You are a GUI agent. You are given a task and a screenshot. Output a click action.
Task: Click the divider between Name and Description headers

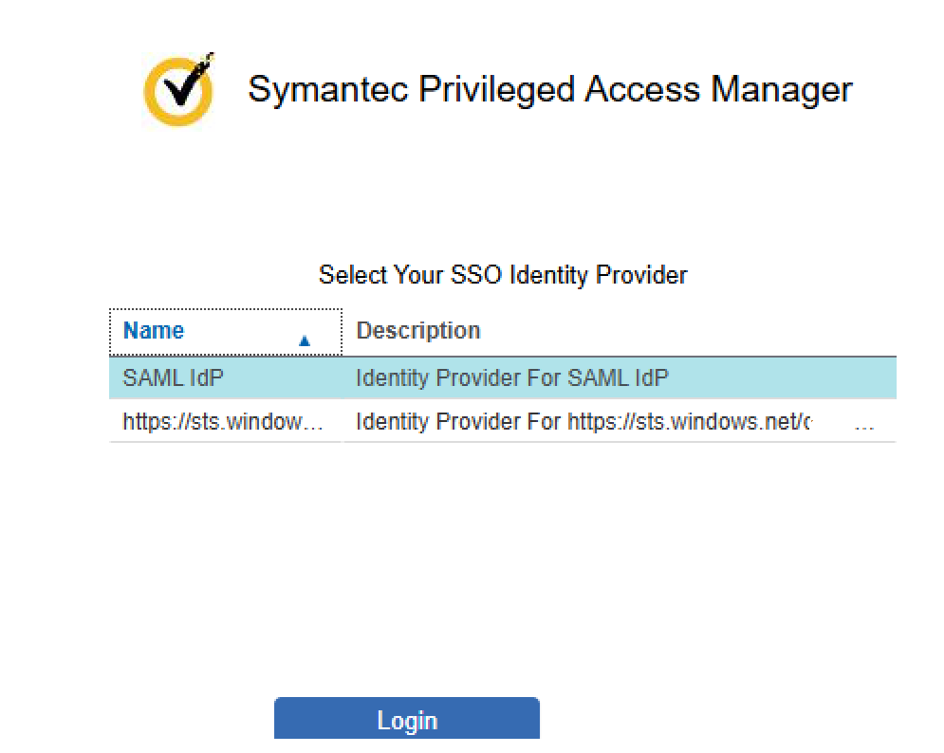[342, 332]
